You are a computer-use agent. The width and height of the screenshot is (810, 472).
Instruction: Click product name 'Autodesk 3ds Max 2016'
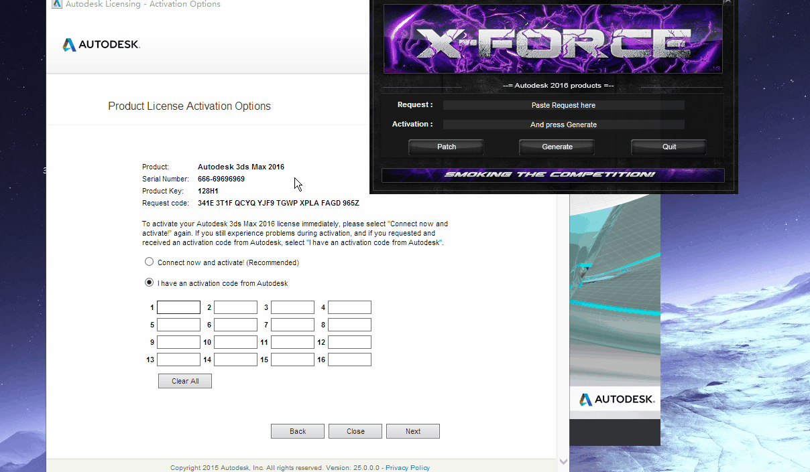pyautogui.click(x=241, y=167)
